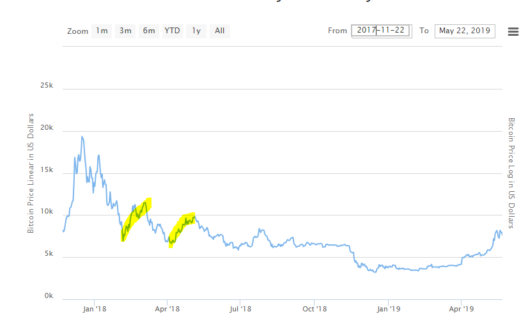Select the YTD zoom button

tap(173, 31)
